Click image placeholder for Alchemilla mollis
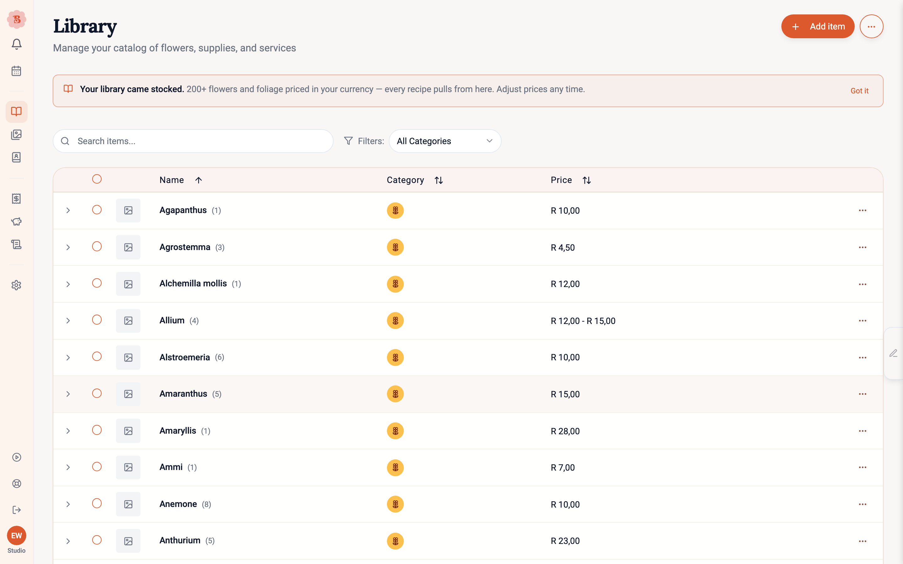 click(x=128, y=284)
